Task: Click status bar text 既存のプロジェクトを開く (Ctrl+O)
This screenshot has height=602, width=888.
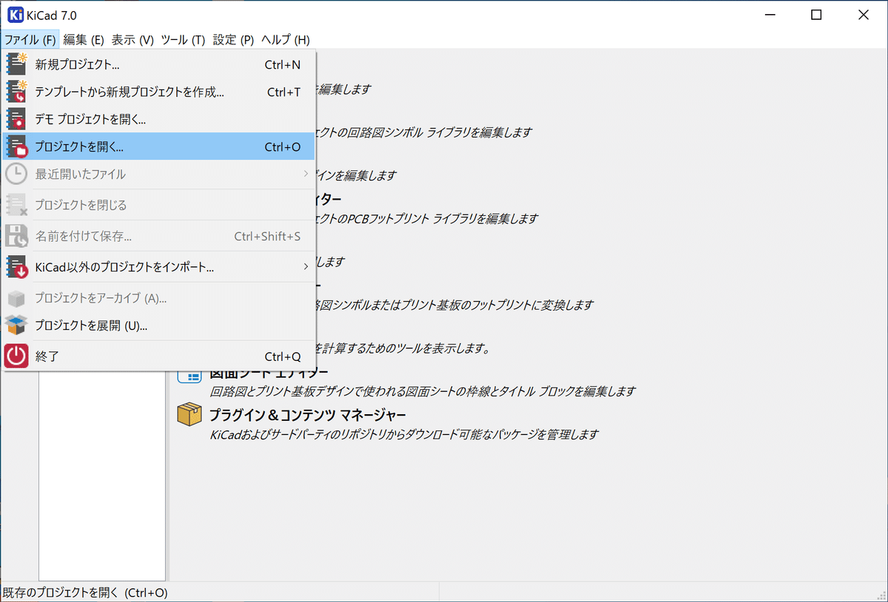Action: tap(85, 593)
